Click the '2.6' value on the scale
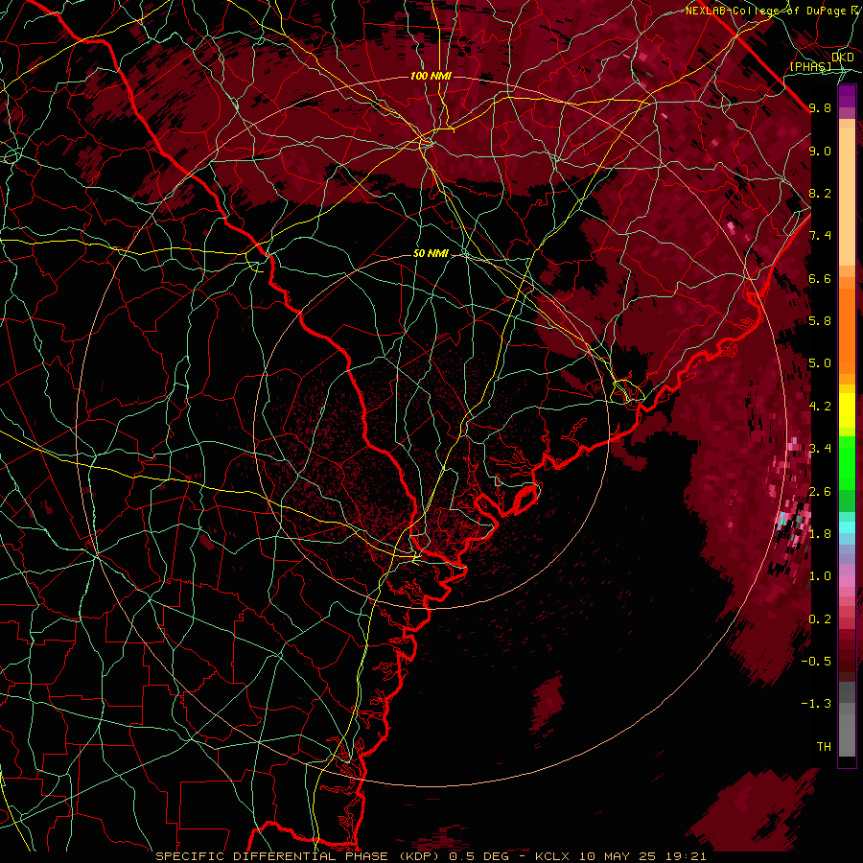 pyautogui.click(x=820, y=492)
